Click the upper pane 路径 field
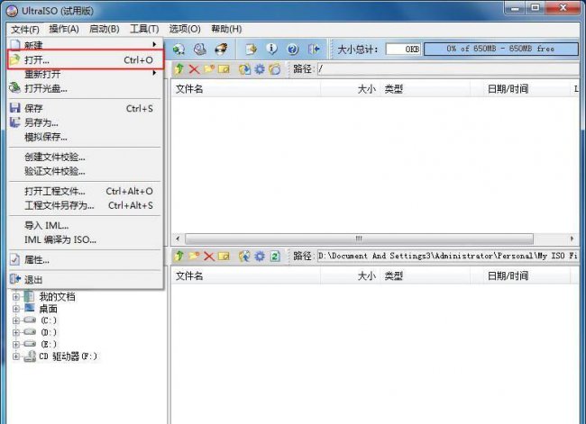The height and width of the screenshot is (424, 586). [x=448, y=69]
